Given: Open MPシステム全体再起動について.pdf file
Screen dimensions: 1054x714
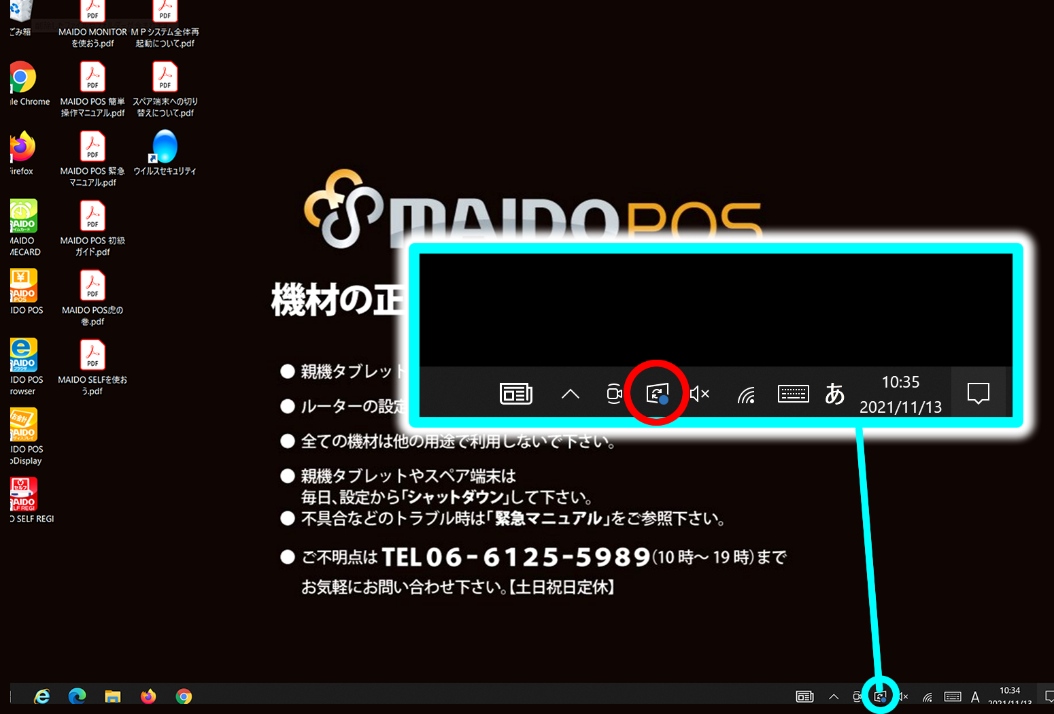Looking at the screenshot, I should pyautogui.click(x=165, y=24).
